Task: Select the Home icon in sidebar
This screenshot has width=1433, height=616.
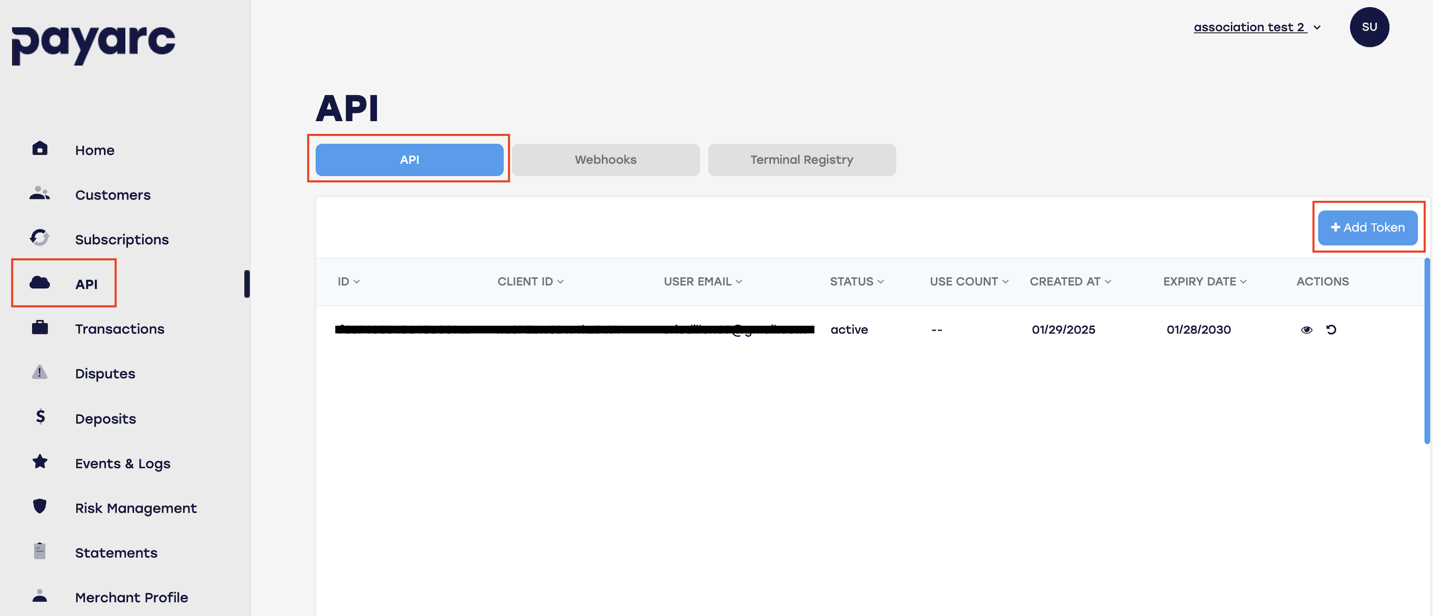Action: click(39, 148)
